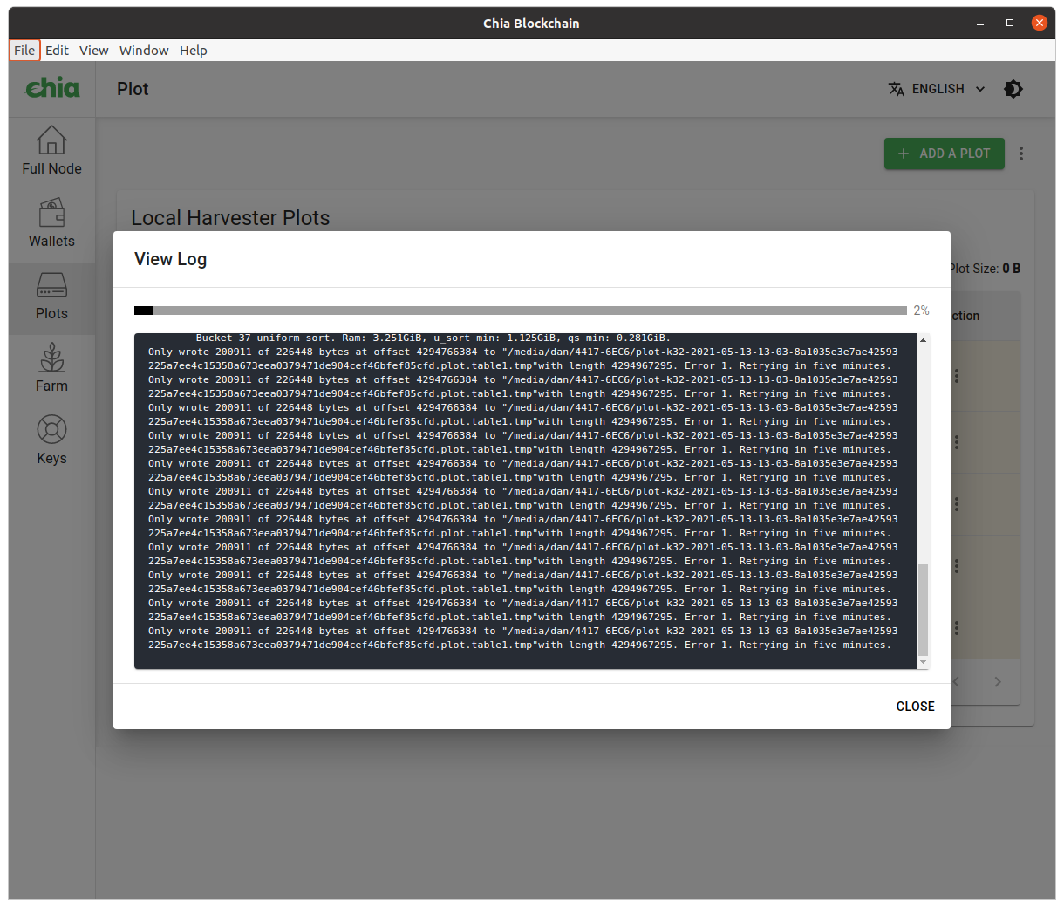Click the Bucket 37 uniform sort log line
Screen dimensions: 1064x908
tap(433, 338)
